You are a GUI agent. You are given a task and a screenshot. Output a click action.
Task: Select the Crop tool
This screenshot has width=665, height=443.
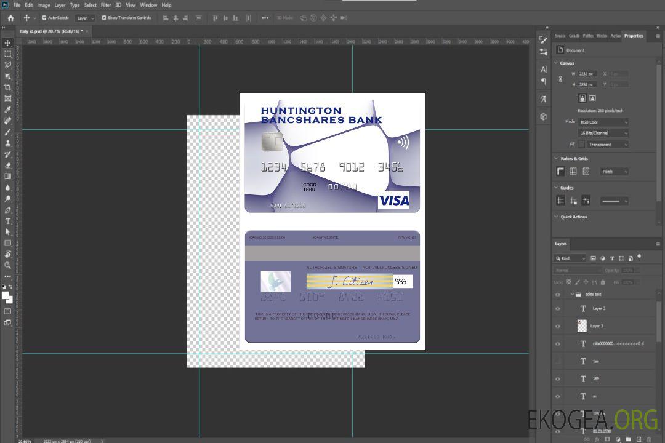(x=7, y=87)
